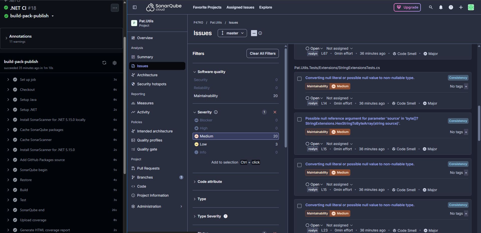
Task: Check the L15 'Converting null literal' issue box
Action: click(299, 165)
